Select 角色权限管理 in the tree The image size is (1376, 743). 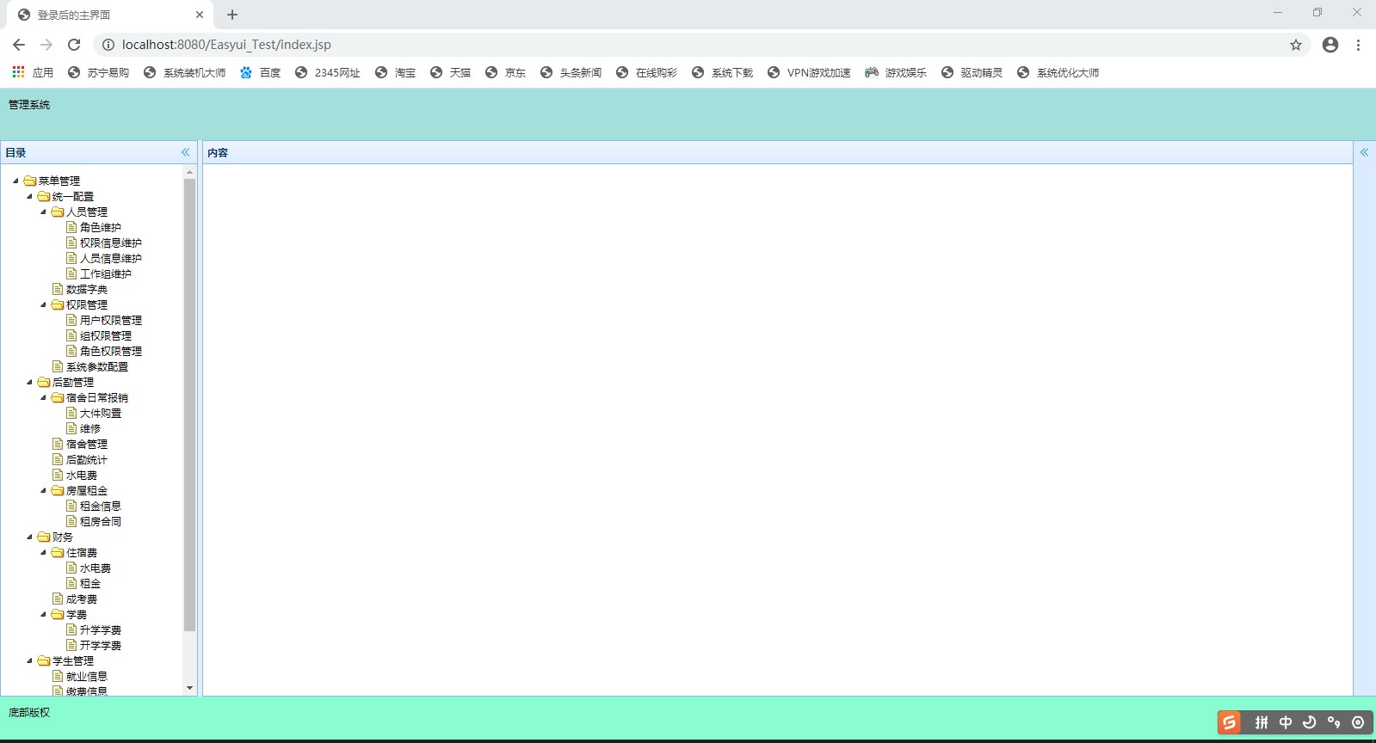coord(111,351)
